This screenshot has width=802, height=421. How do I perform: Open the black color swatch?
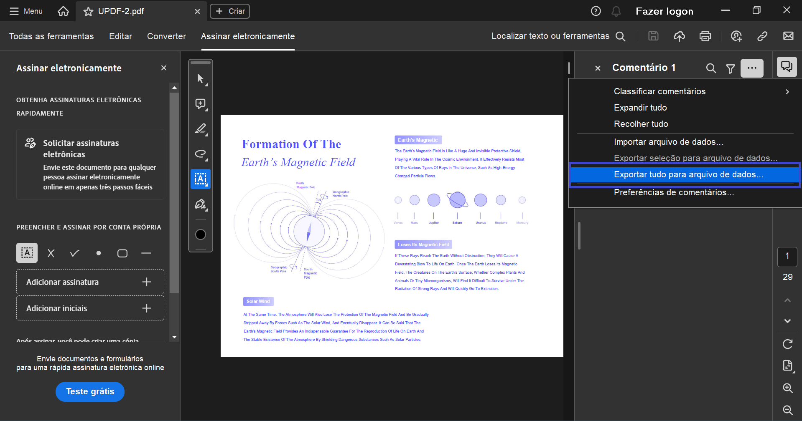point(201,234)
